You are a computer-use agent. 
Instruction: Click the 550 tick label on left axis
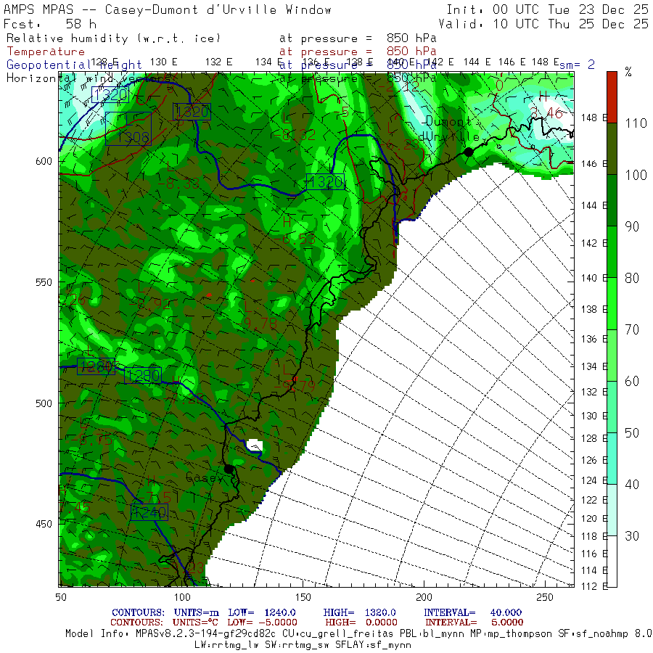pos(44,282)
